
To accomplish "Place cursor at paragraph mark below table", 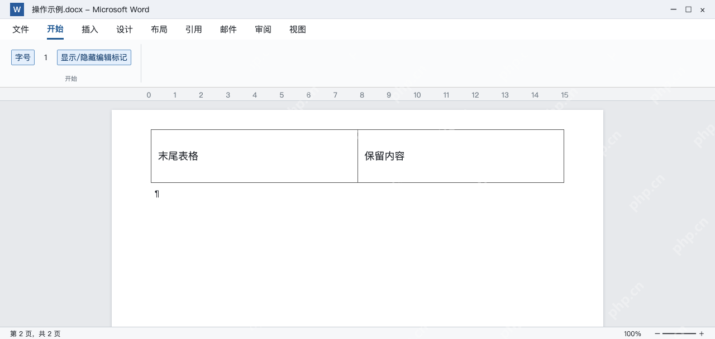I will coord(157,194).
